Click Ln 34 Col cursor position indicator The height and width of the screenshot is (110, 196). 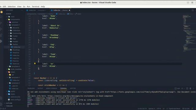[142, 109]
